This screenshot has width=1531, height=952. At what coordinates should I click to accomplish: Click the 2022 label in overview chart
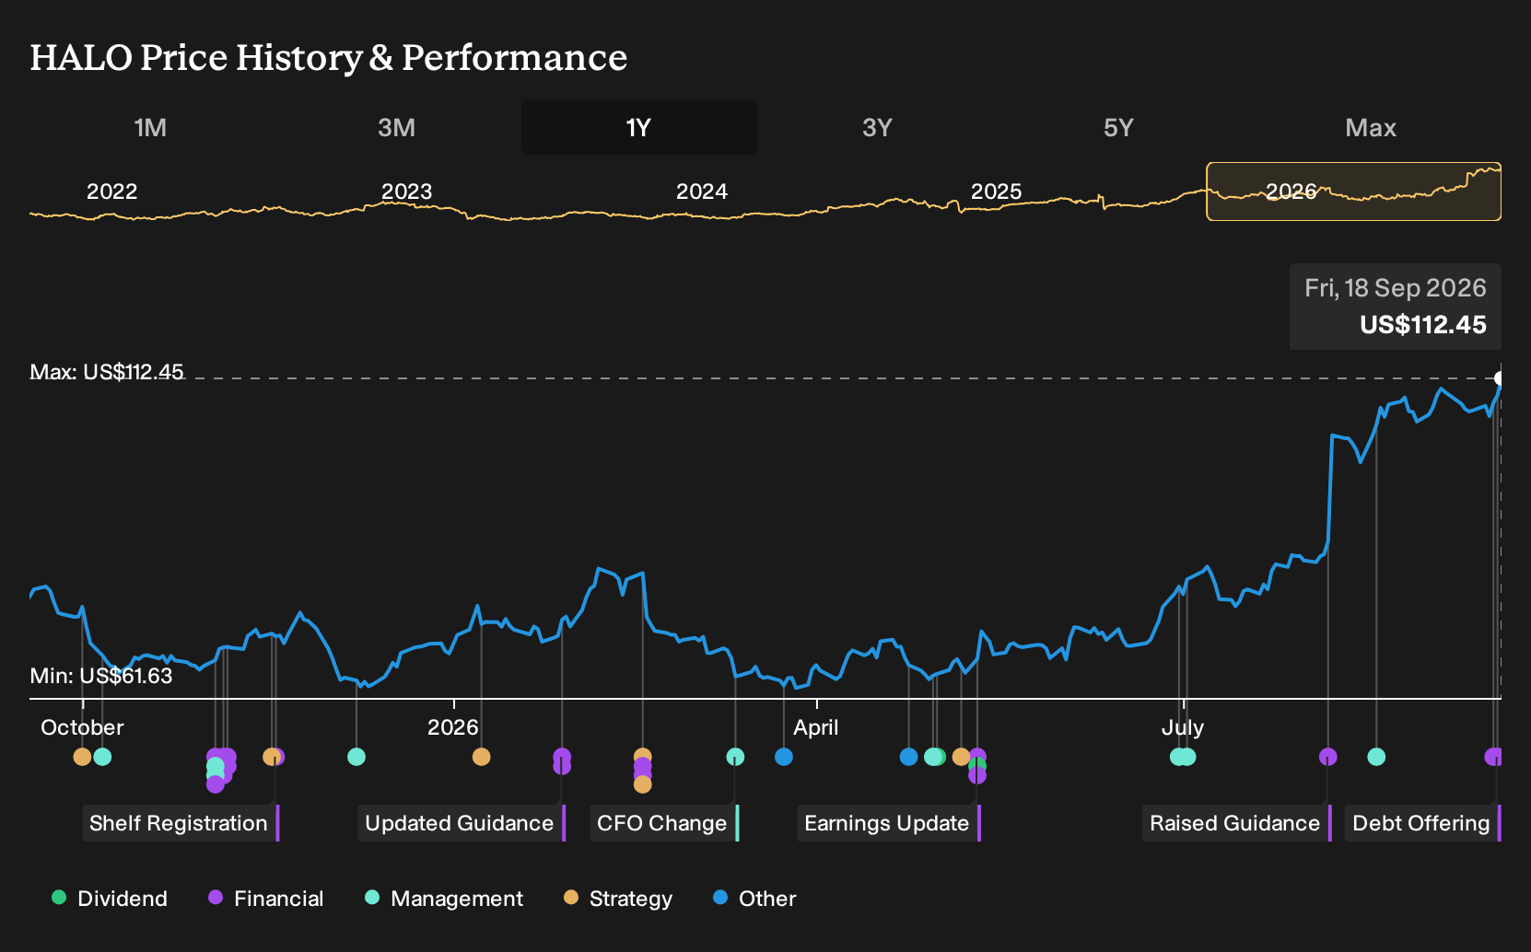tap(111, 192)
